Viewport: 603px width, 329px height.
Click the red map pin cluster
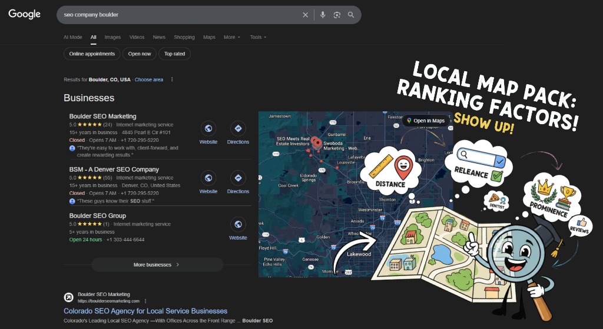[x=316, y=143]
